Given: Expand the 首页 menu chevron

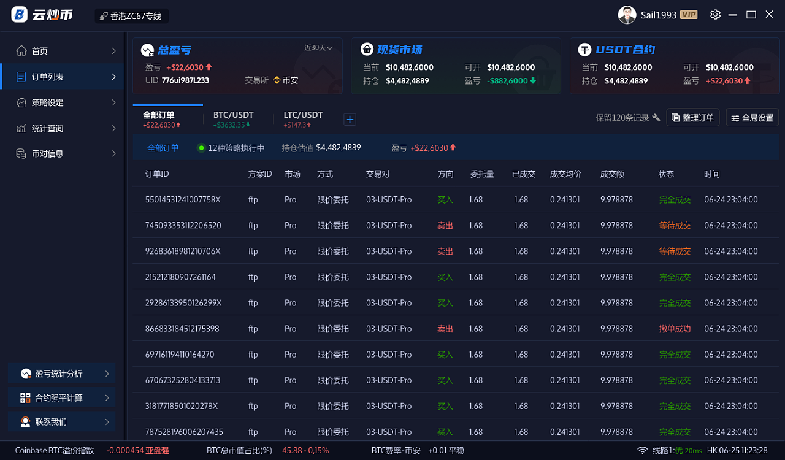Looking at the screenshot, I should [x=114, y=51].
